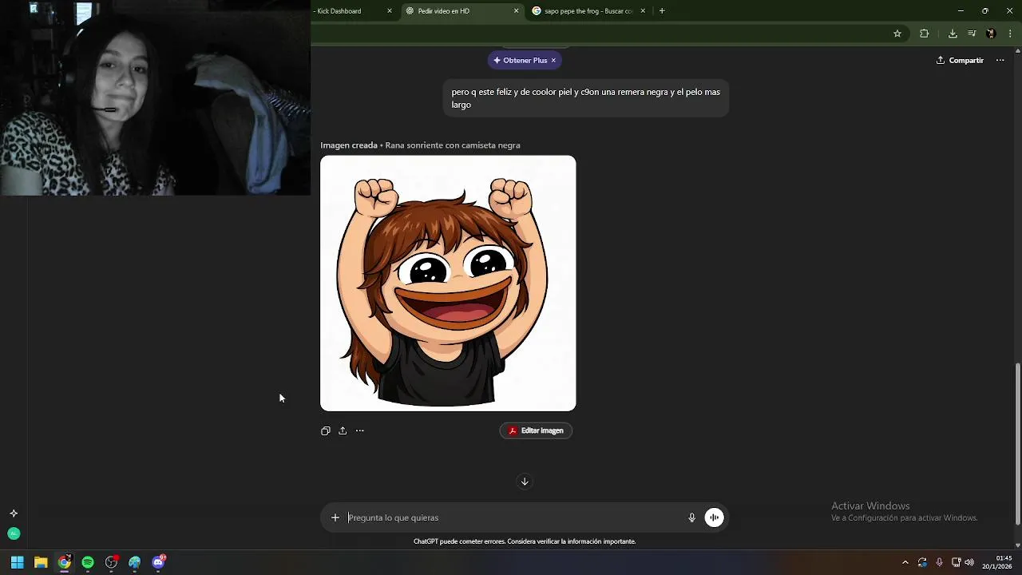Open the AL account avatar in sidebar
This screenshot has width=1022, height=575.
click(14, 533)
